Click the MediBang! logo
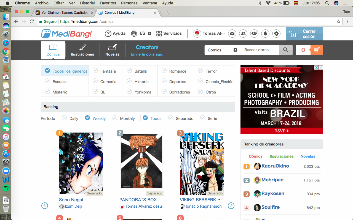The width and height of the screenshot is (353, 220). point(66,34)
